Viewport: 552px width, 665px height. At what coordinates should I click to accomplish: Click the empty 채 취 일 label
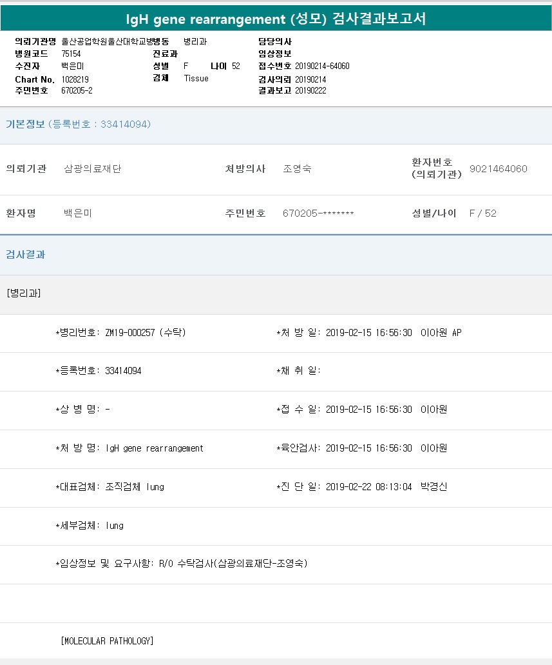point(299,371)
